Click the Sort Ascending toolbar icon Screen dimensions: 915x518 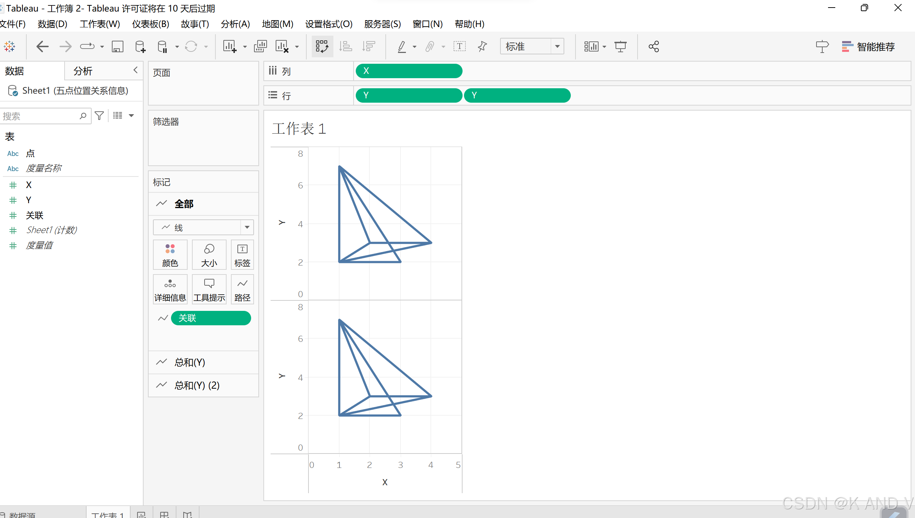click(x=346, y=46)
